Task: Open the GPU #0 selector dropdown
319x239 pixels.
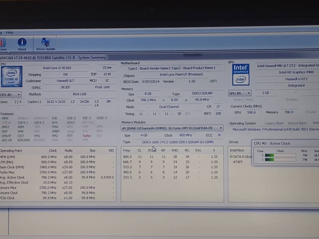Action: pyautogui.click(x=240, y=93)
